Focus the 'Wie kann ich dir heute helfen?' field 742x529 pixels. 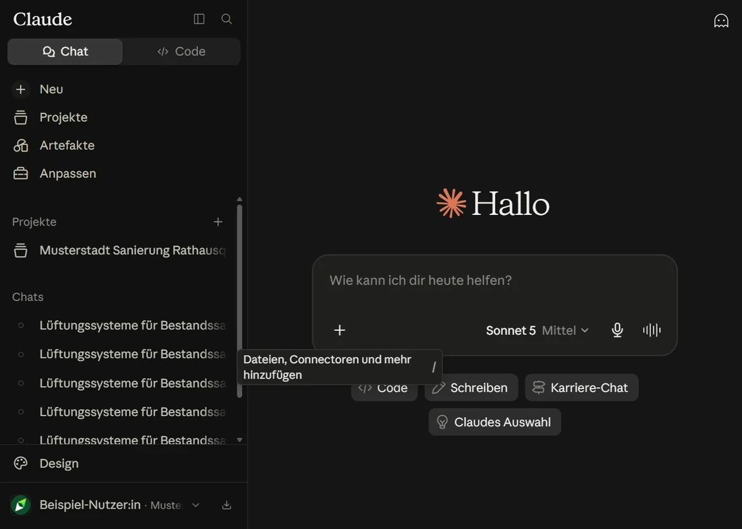(x=494, y=280)
